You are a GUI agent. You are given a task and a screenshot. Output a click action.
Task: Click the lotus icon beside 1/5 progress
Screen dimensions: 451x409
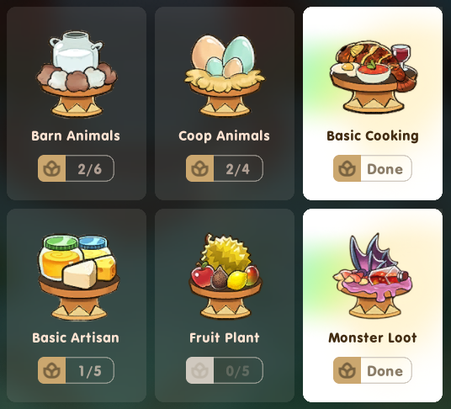(52, 370)
